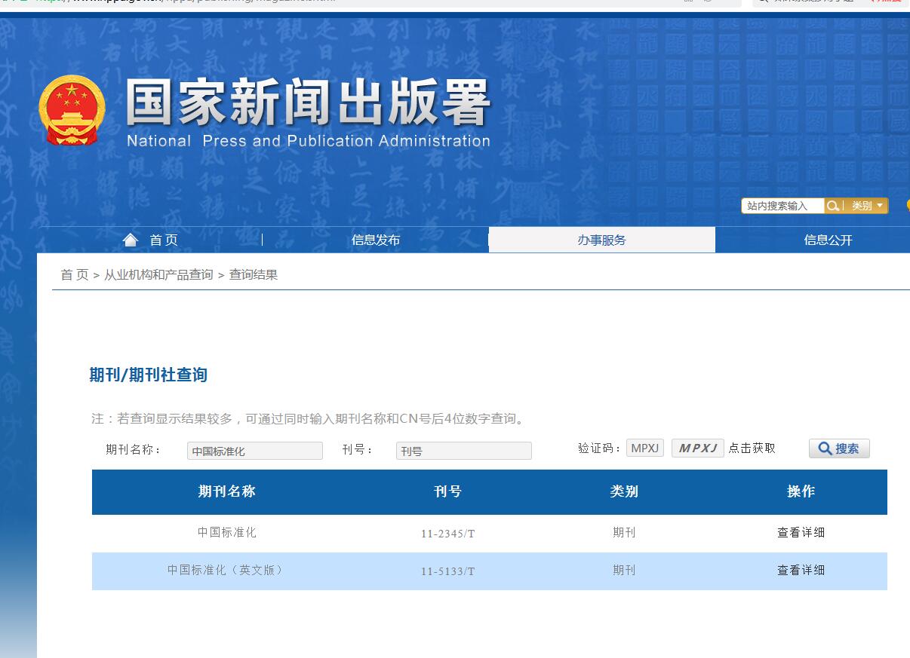Viewport: 910px width, 658px height.
Task: Click the MPXJ captcha image
Action: tap(696, 447)
